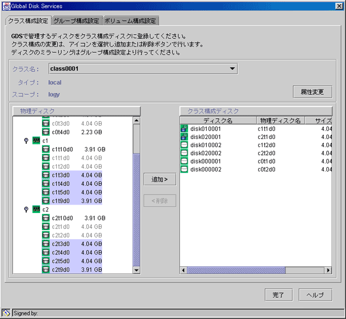
Task: Click the c2 controller icon
Action: (36, 209)
